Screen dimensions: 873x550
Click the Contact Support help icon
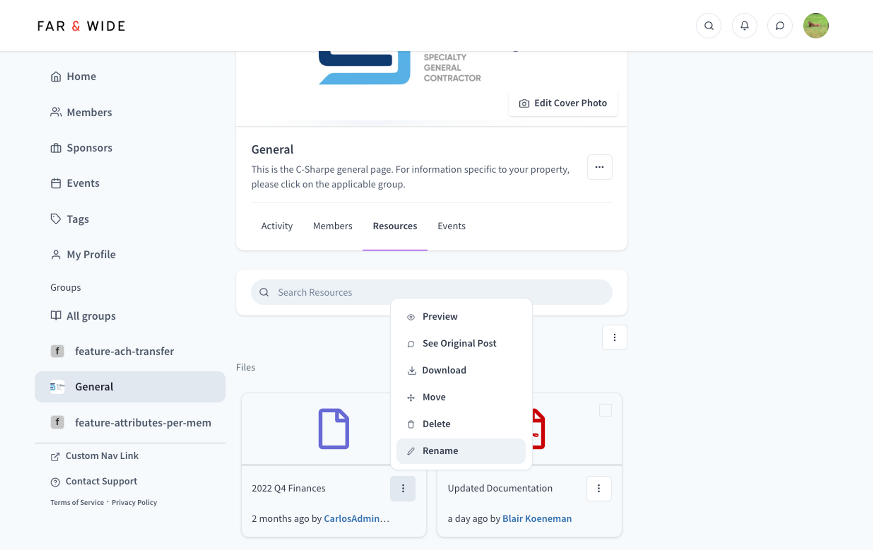55,482
